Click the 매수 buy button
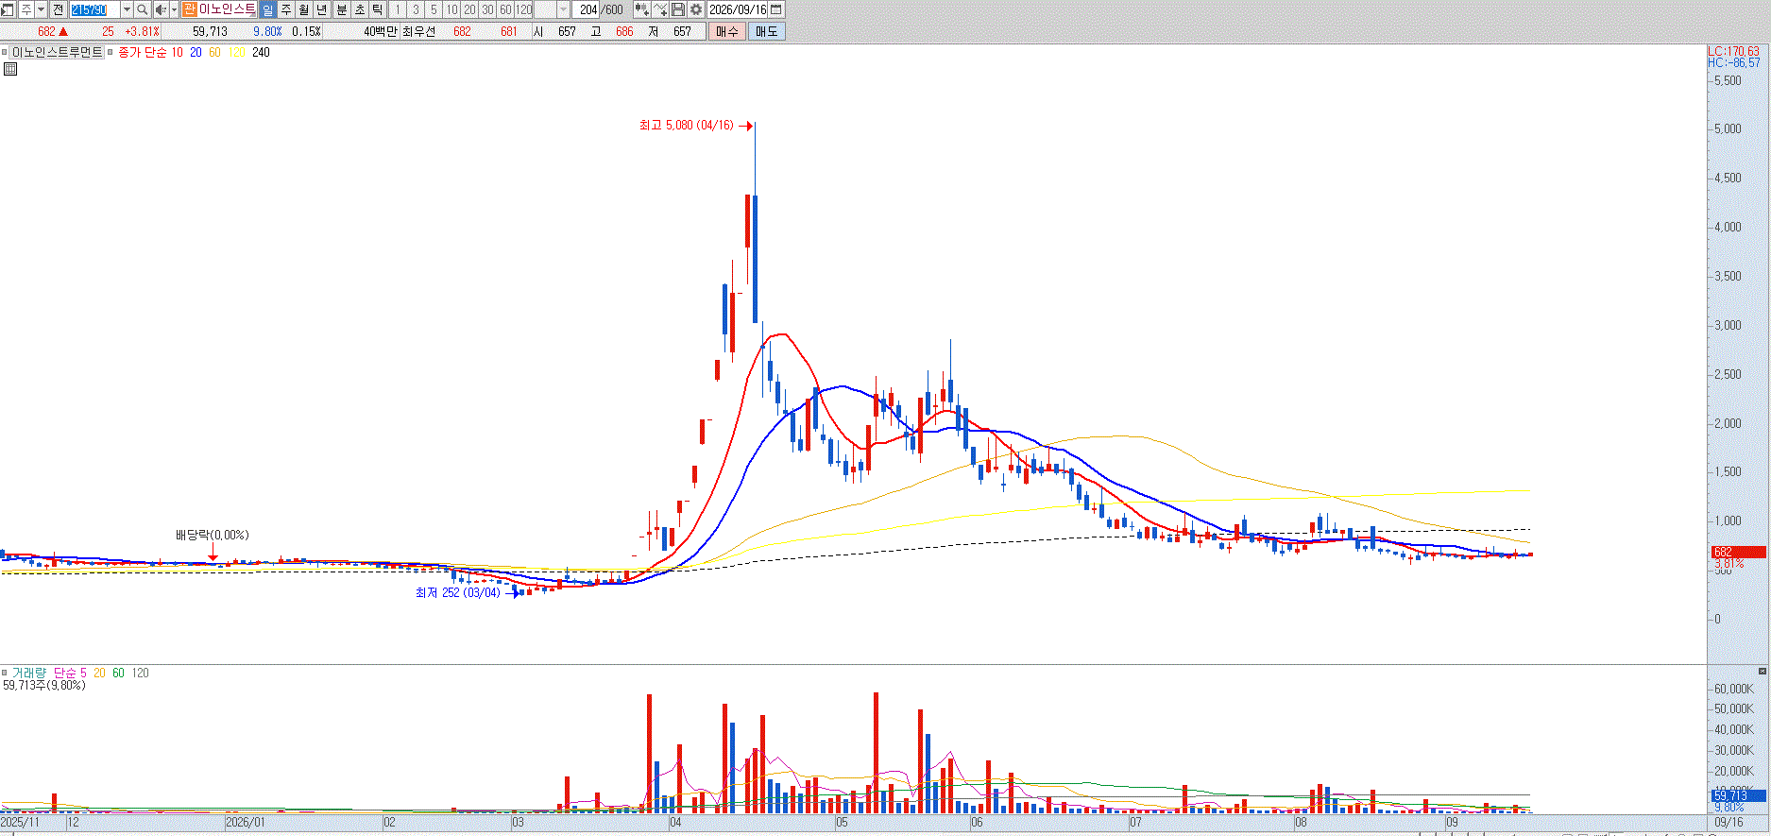 coord(727,31)
